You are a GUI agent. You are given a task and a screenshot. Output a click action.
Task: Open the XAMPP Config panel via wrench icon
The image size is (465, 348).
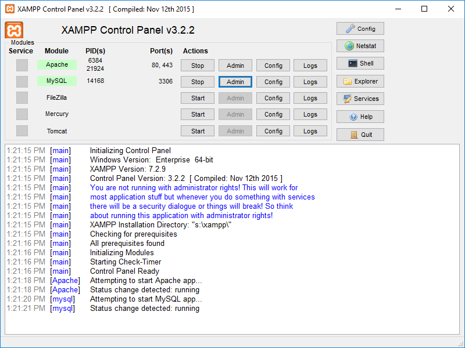[x=359, y=28]
